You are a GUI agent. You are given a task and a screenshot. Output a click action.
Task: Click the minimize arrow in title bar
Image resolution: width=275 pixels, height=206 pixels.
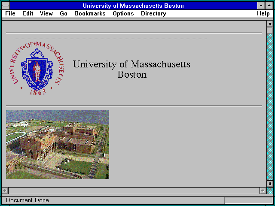261,6
